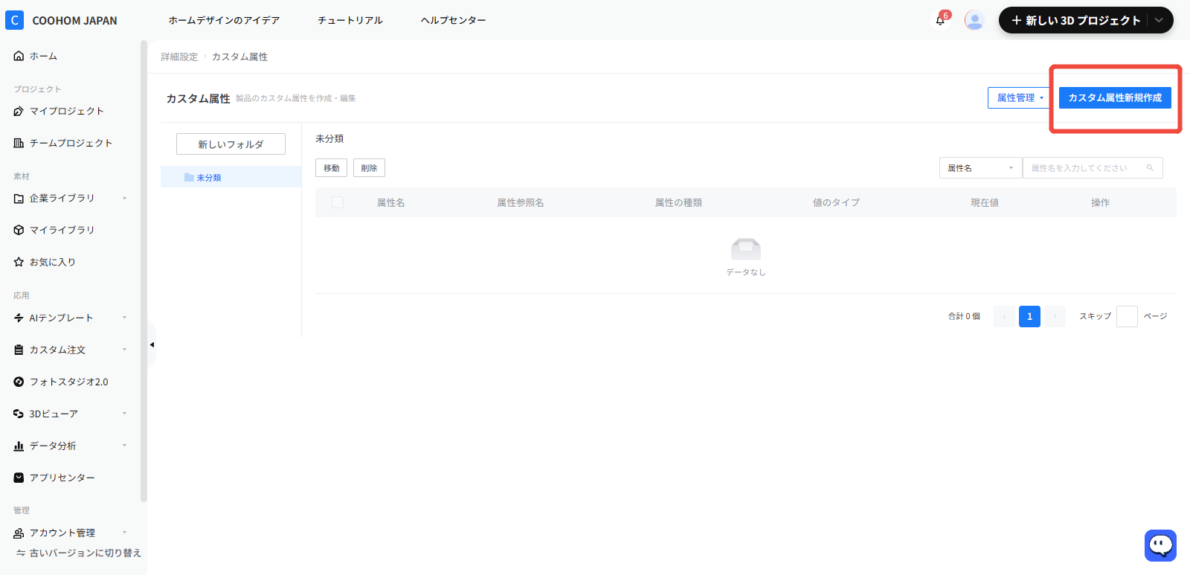1190x575 pixels.
Task: Click the switch version arrows icon
Action: pos(21,553)
